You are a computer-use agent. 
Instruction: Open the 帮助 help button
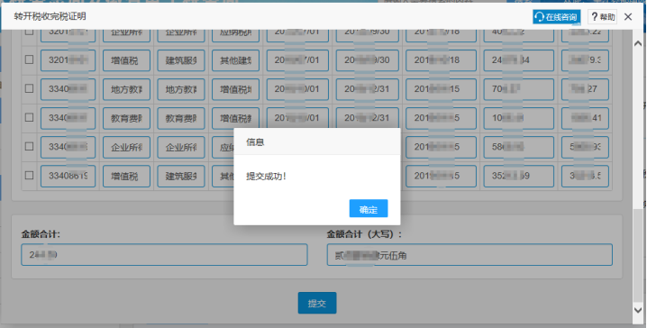tap(603, 17)
